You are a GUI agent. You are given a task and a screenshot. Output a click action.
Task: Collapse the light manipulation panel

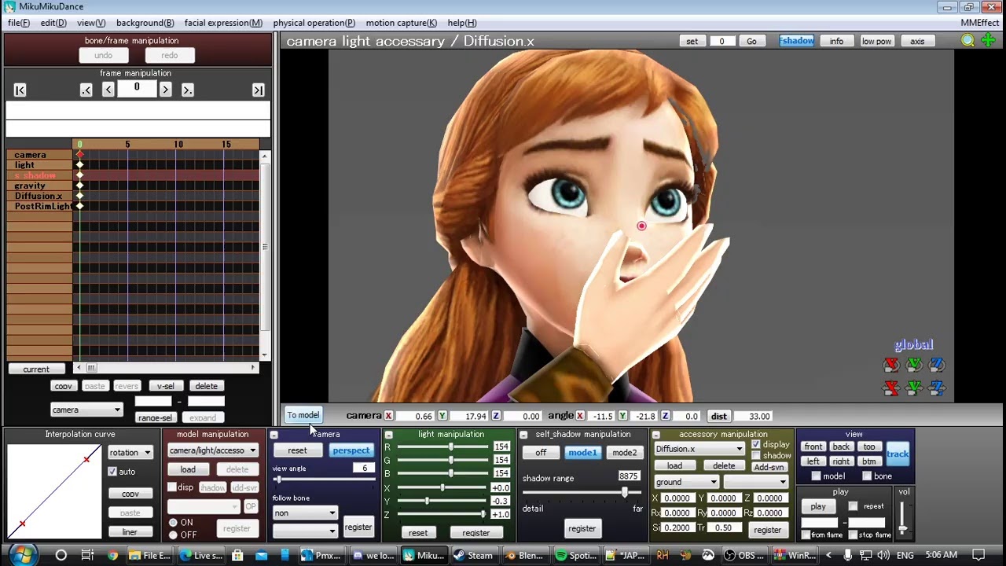coord(388,435)
